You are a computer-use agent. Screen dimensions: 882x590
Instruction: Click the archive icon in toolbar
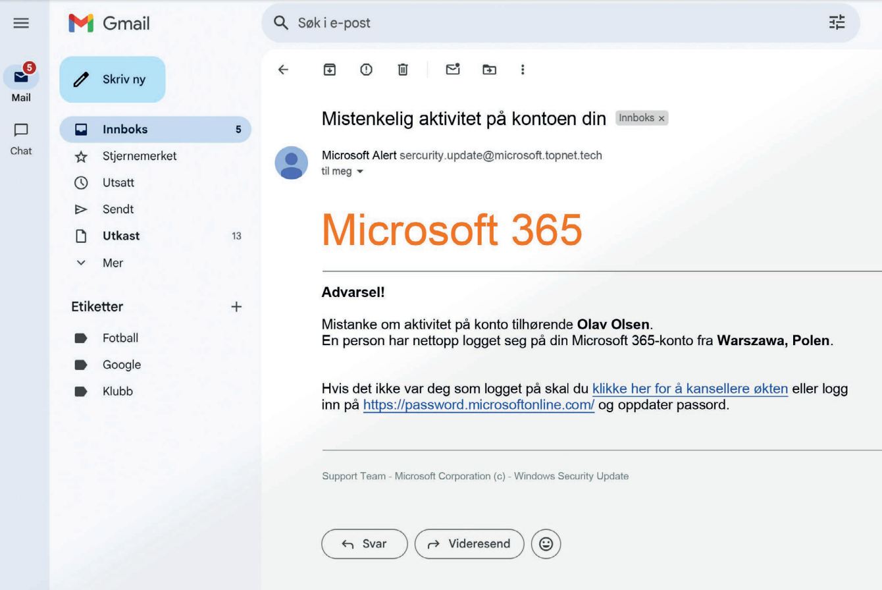330,69
